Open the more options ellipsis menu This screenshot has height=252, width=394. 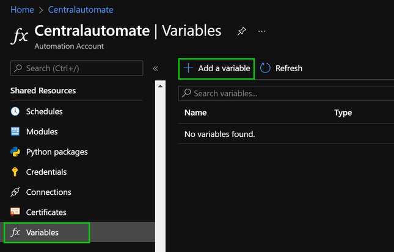coord(262,31)
